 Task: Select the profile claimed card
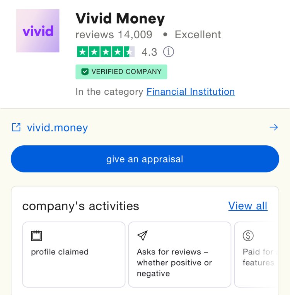tap(74, 254)
